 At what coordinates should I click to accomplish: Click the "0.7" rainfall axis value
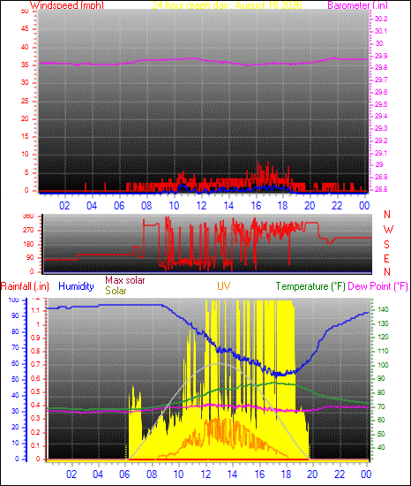click(x=35, y=364)
